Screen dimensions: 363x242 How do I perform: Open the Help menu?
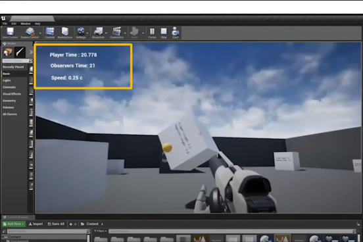tap(37, 24)
